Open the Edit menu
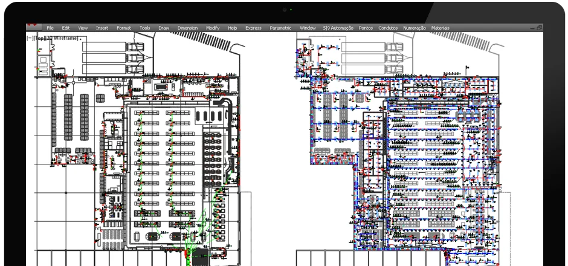568x266 pixels. pyautogui.click(x=66, y=28)
